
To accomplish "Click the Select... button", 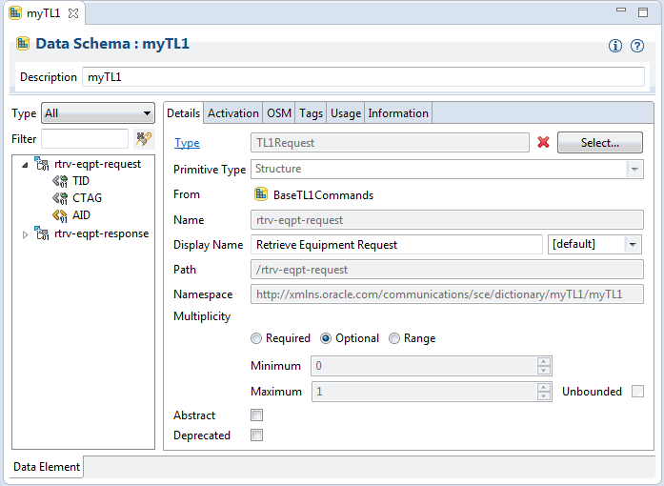I will click(x=599, y=142).
